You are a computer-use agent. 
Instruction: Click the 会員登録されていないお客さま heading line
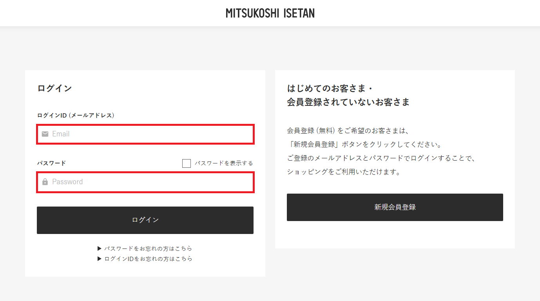point(348,102)
